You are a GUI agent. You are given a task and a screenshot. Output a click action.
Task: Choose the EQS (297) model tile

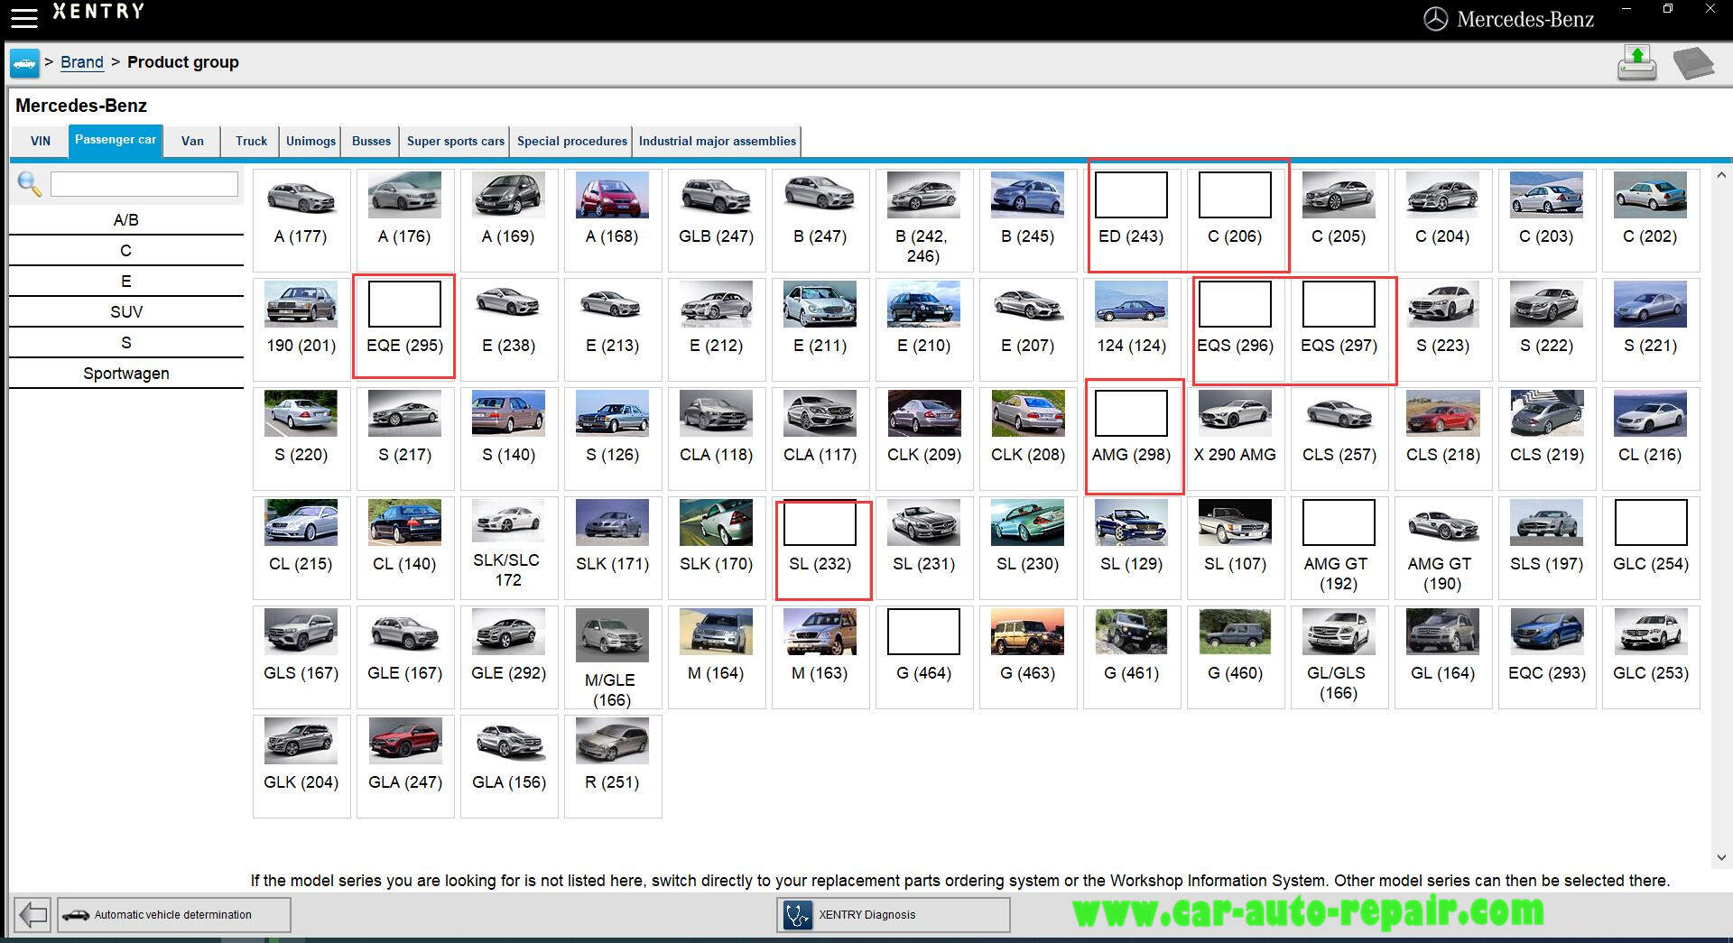pyautogui.click(x=1339, y=328)
